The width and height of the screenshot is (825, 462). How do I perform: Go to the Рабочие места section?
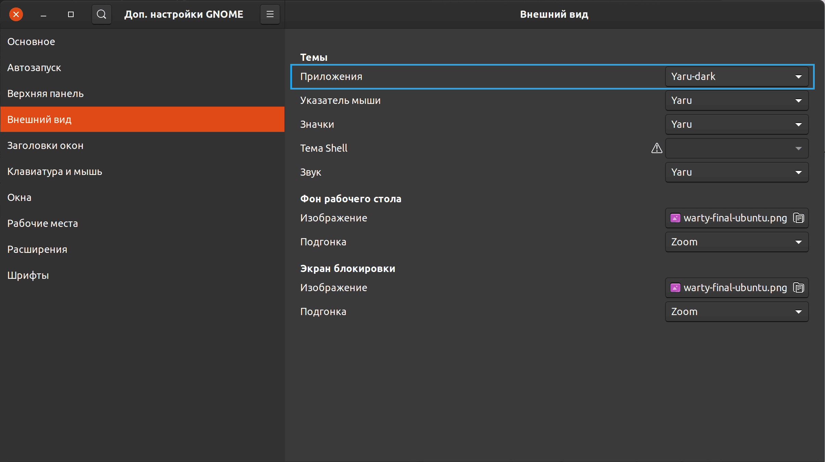pos(142,223)
